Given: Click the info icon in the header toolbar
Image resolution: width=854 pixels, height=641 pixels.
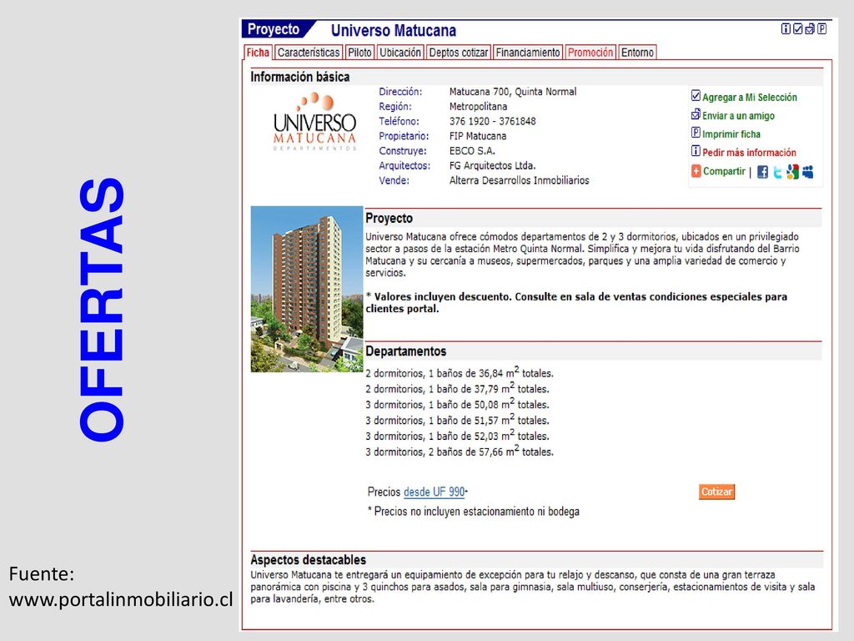Looking at the screenshot, I should [x=786, y=29].
